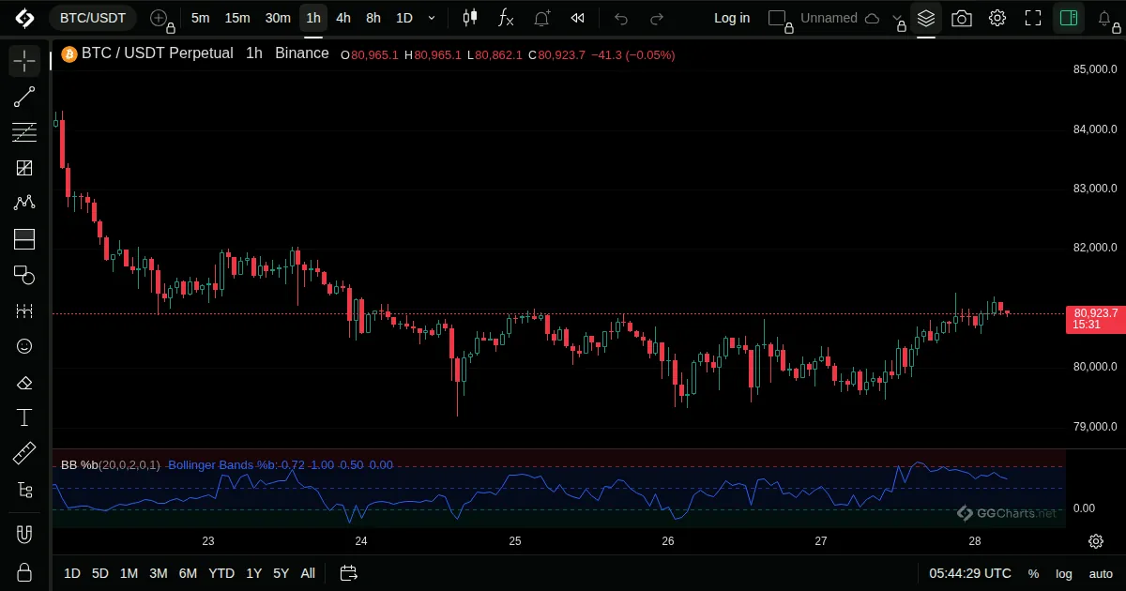Image resolution: width=1126 pixels, height=591 pixels.
Task: Switch to the 30m timeframe
Action: coord(278,18)
